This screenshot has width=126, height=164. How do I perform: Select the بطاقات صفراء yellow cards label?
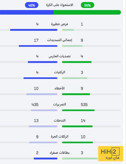[x=60, y=153]
